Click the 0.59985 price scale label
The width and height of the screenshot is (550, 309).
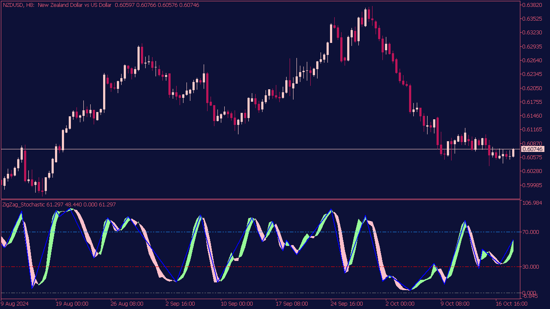[x=532, y=185]
